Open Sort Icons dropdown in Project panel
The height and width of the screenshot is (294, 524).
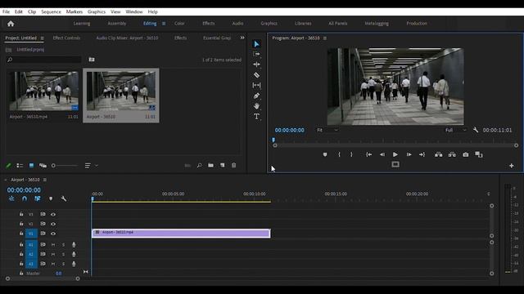tap(91, 165)
